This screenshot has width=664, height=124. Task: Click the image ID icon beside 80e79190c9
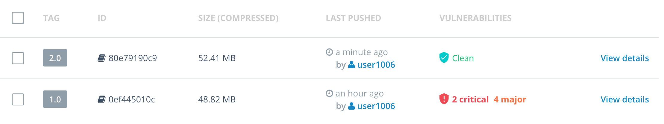coord(101,58)
